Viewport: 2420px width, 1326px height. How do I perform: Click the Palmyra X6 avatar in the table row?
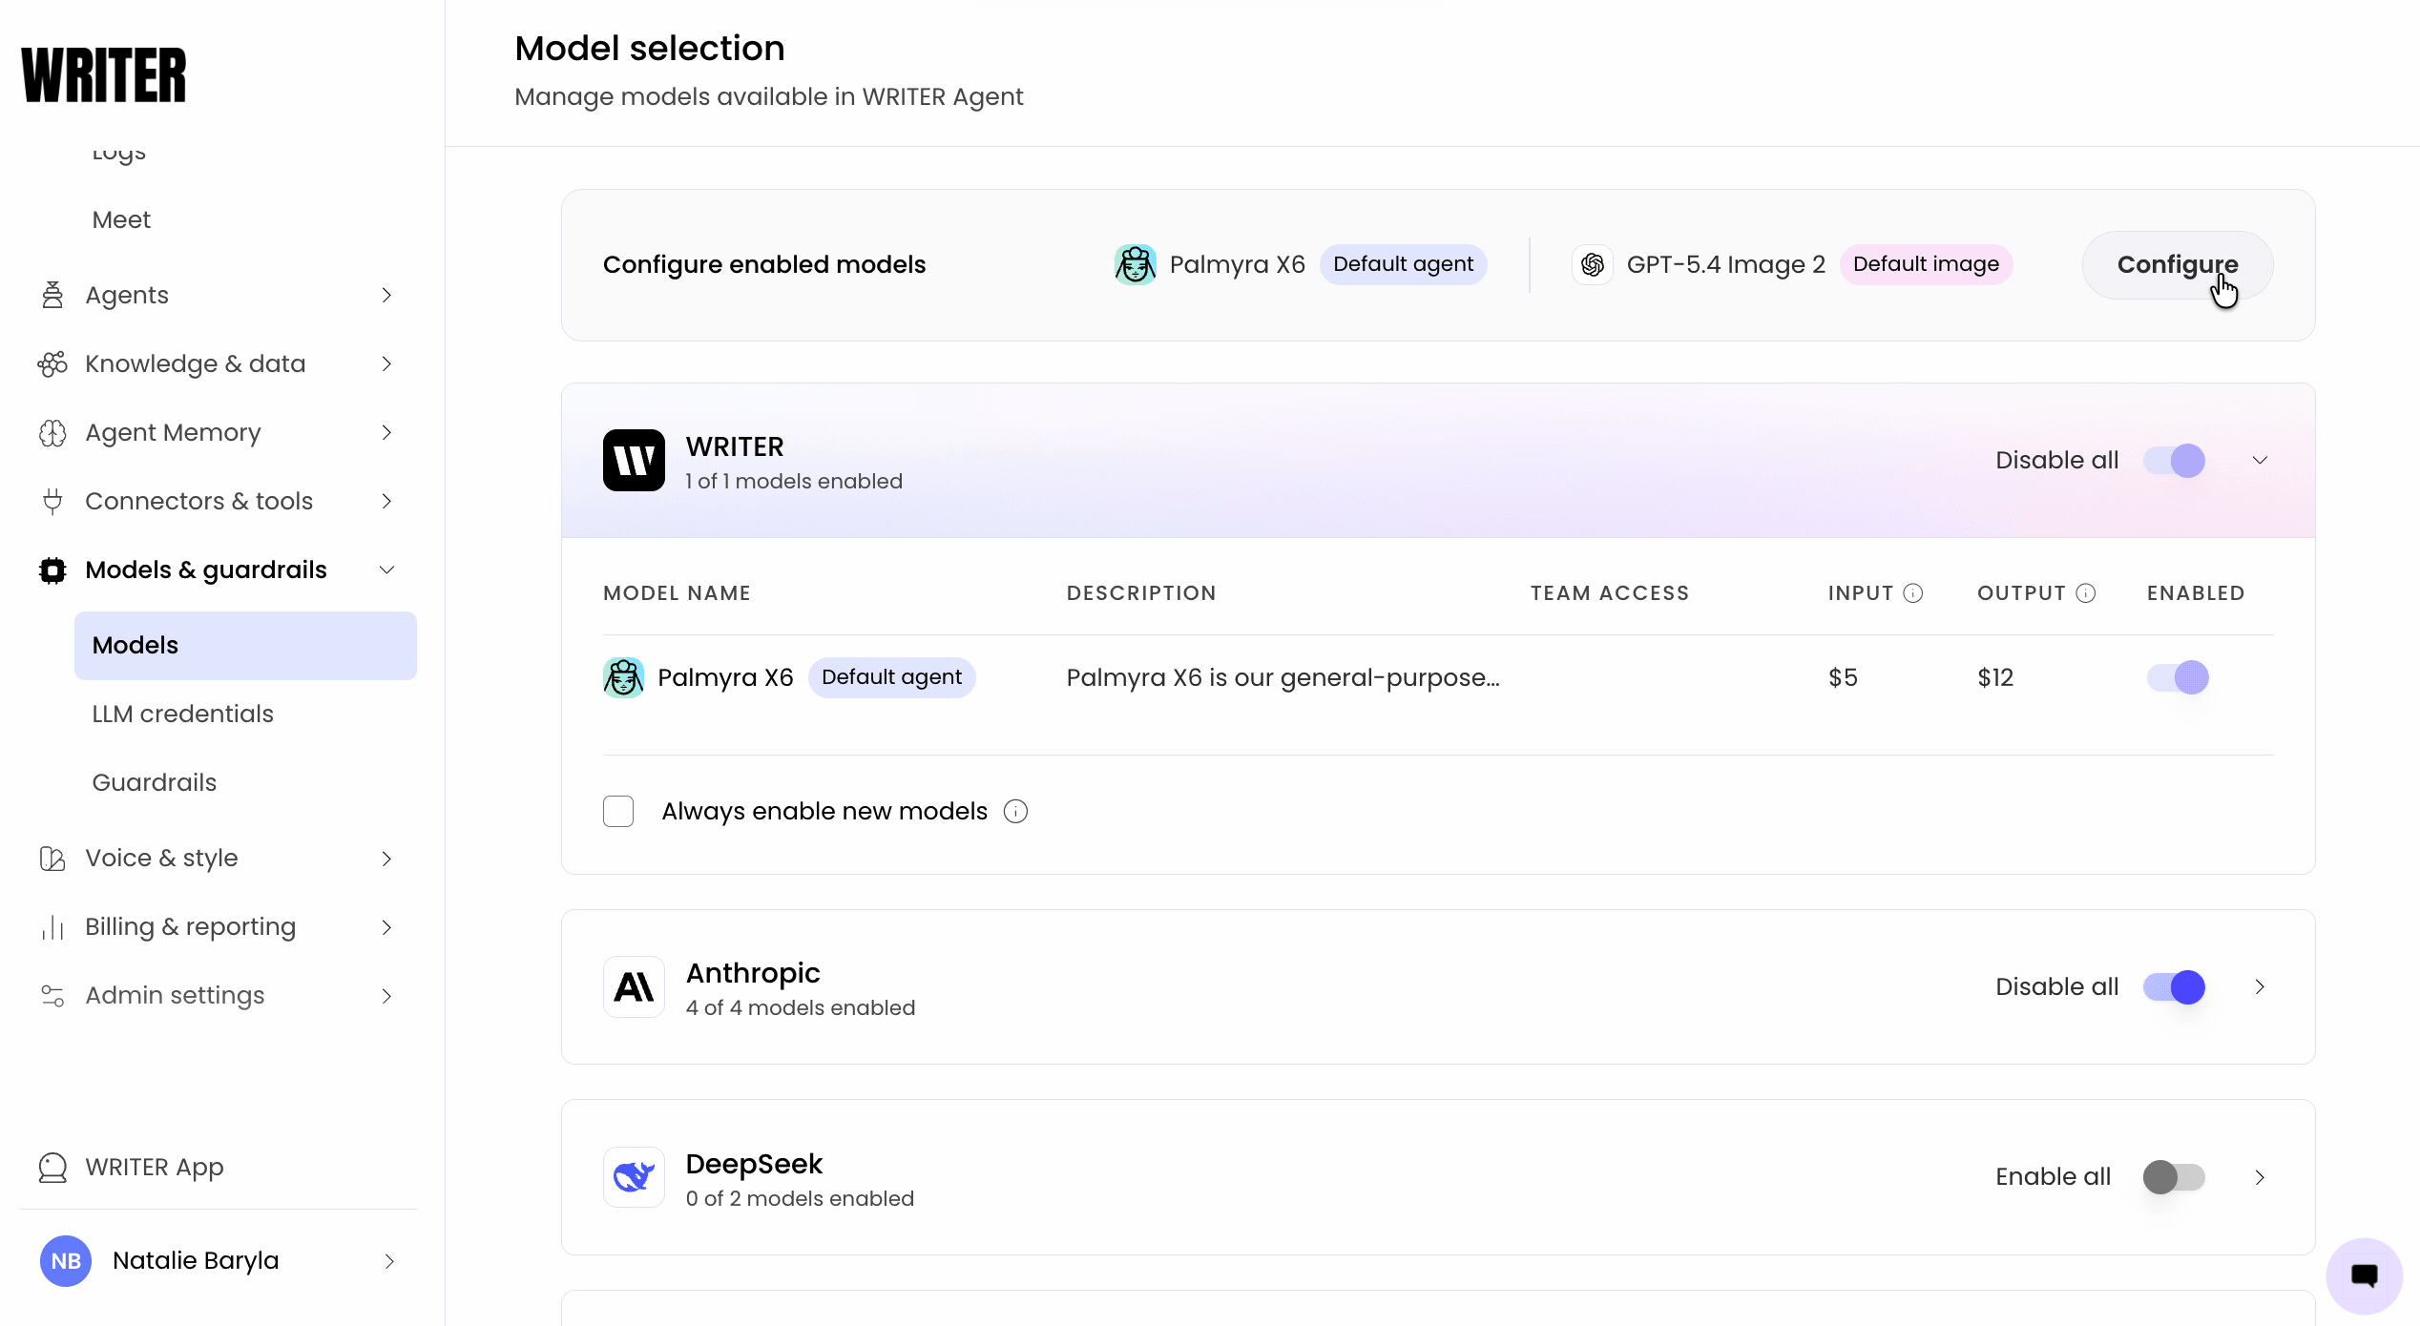point(624,678)
